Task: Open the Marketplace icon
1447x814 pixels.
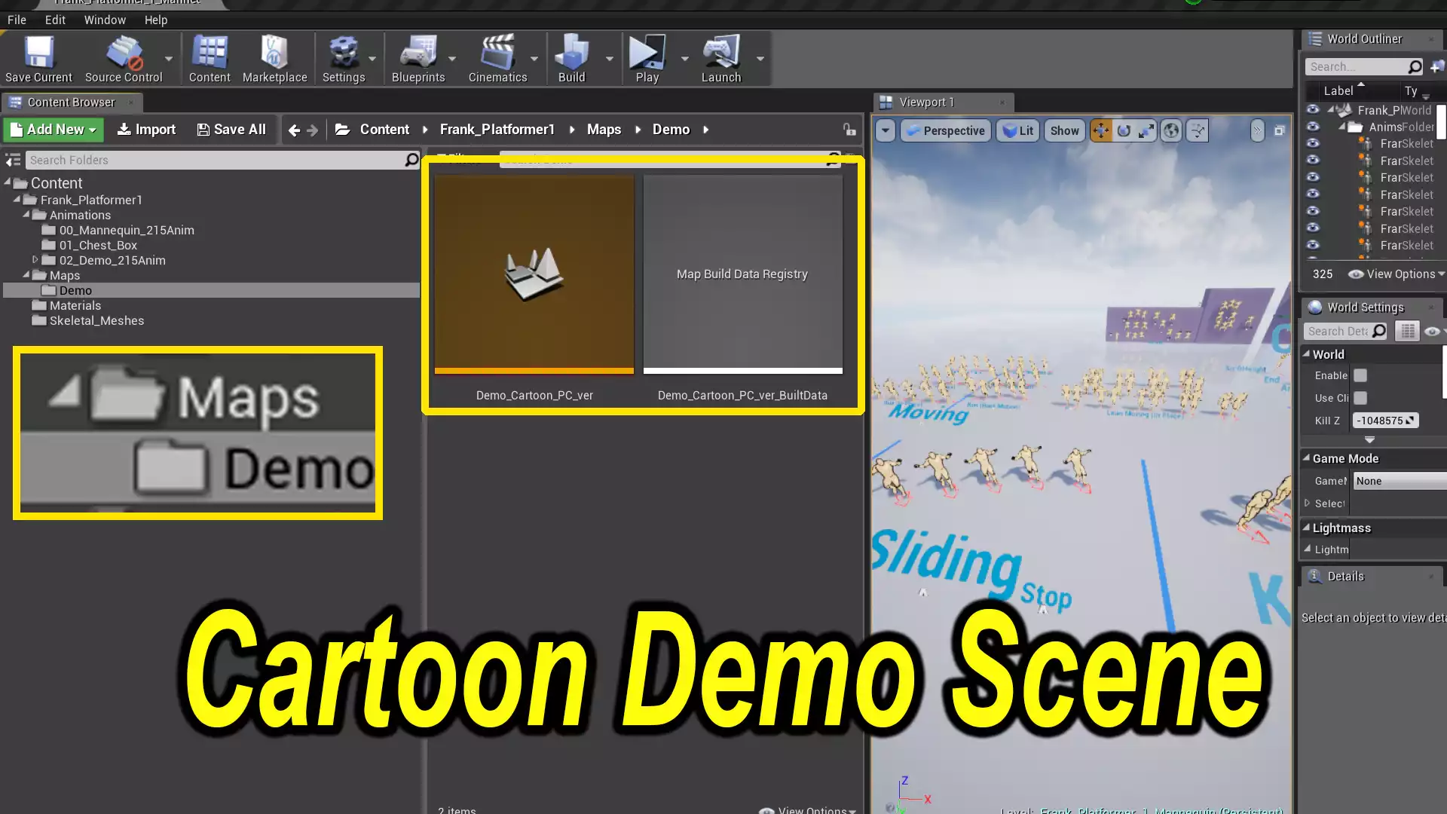Action: (274, 53)
